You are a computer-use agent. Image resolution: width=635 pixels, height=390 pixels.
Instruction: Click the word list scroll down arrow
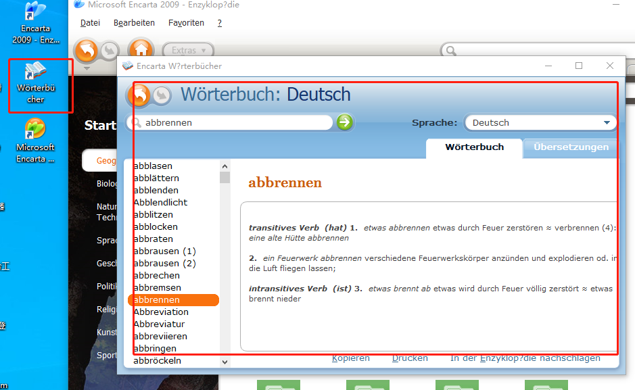point(225,362)
